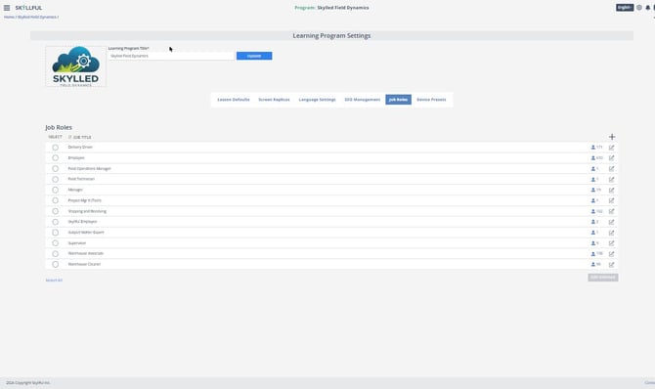Select the Supervisor radio button
655x389 pixels.
tap(55, 243)
